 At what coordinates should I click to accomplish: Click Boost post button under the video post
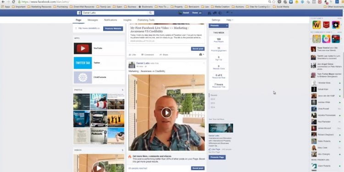click(198, 168)
